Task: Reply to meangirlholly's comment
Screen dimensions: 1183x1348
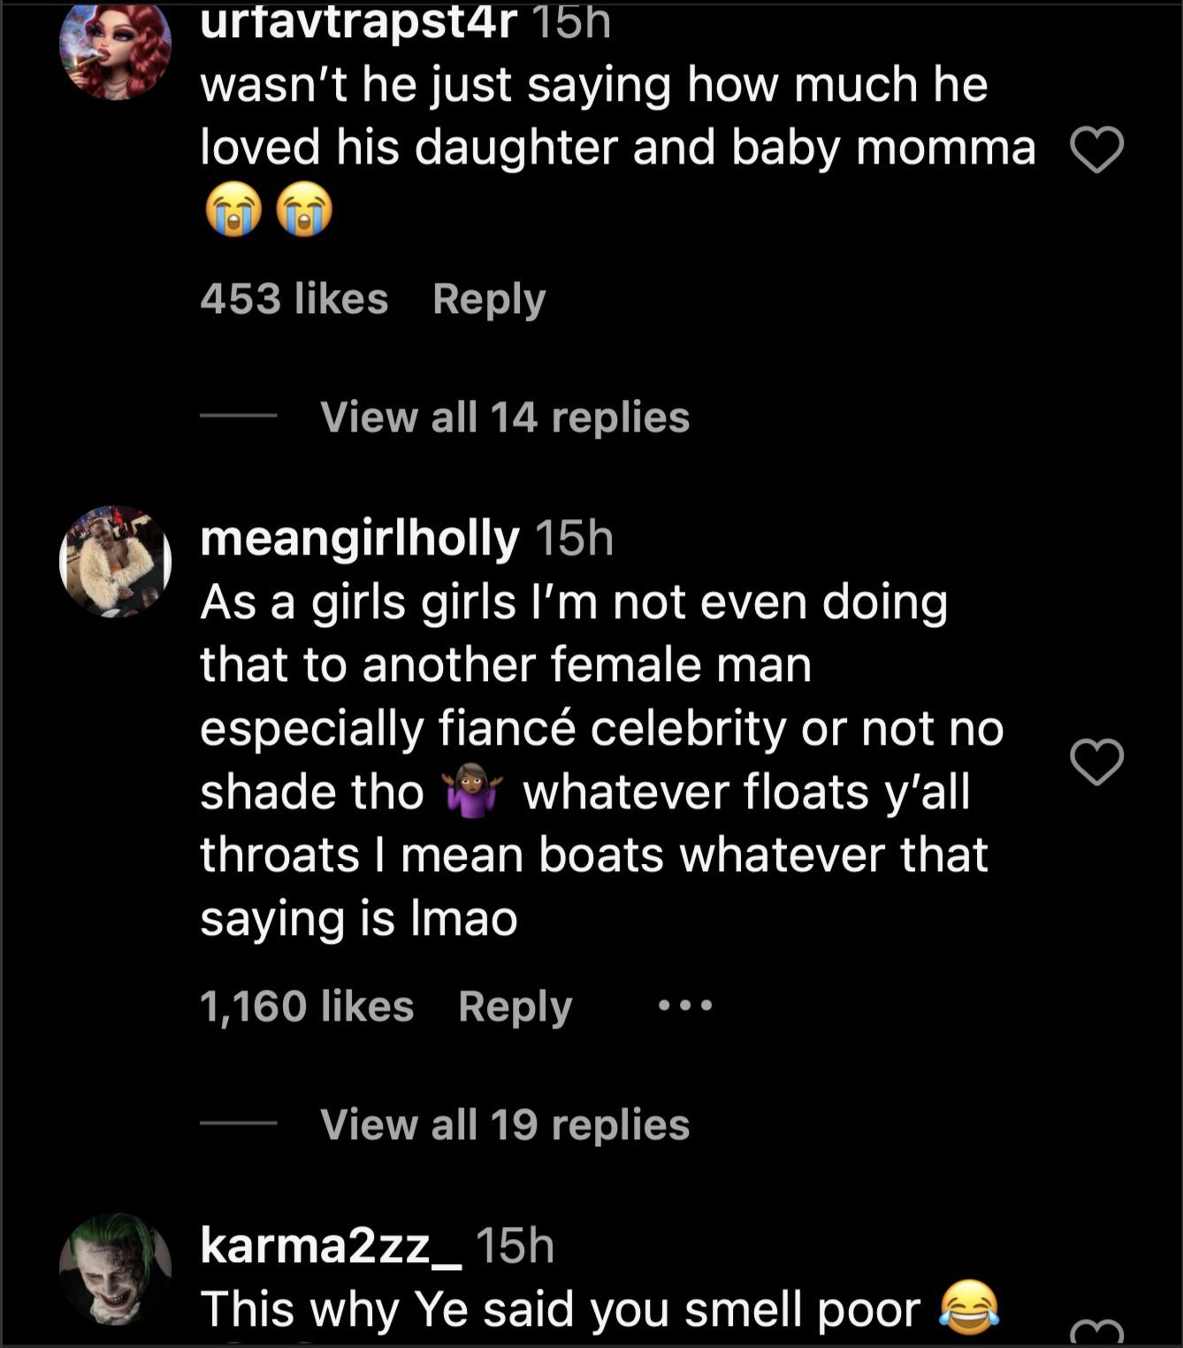Action: click(x=515, y=1007)
